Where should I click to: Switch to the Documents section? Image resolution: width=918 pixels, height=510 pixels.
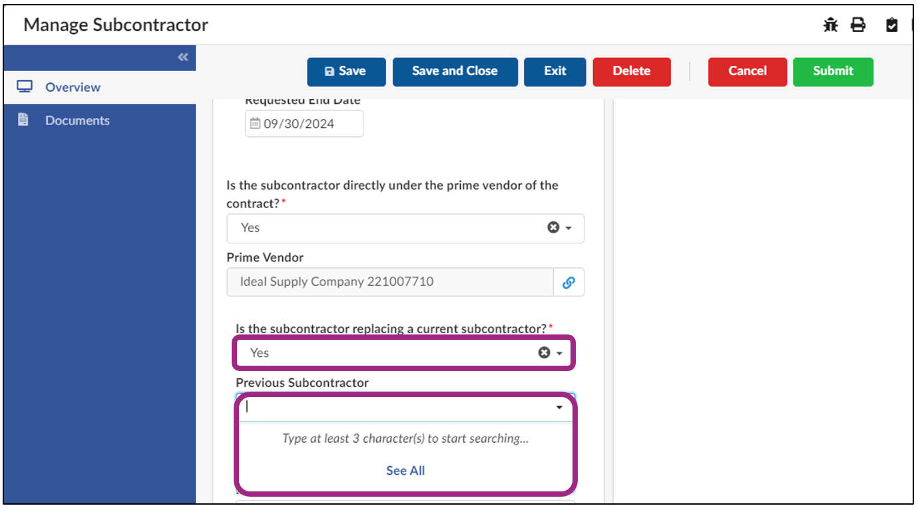77,120
